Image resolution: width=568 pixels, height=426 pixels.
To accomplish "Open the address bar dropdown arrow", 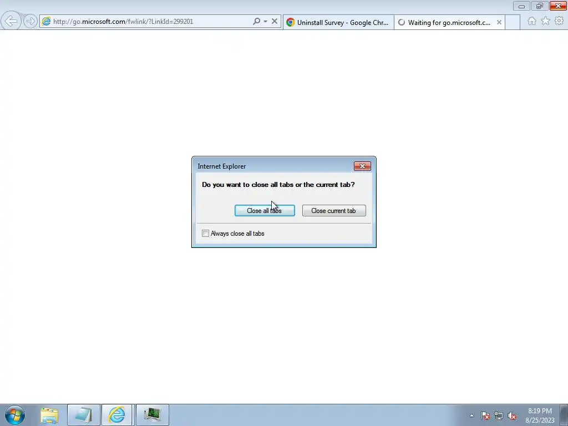I will point(266,22).
